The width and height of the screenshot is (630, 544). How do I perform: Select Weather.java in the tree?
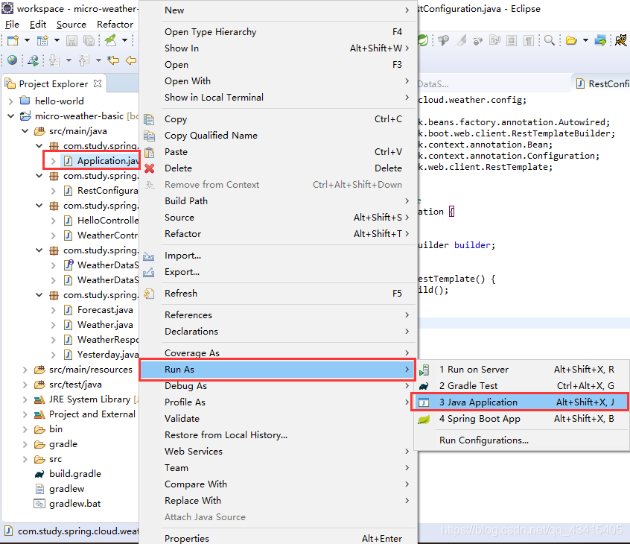105,324
